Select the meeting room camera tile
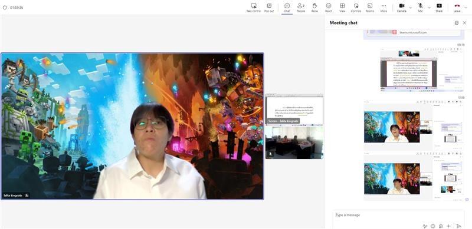Image resolution: width=472 pixels, height=229 pixels. (294, 142)
